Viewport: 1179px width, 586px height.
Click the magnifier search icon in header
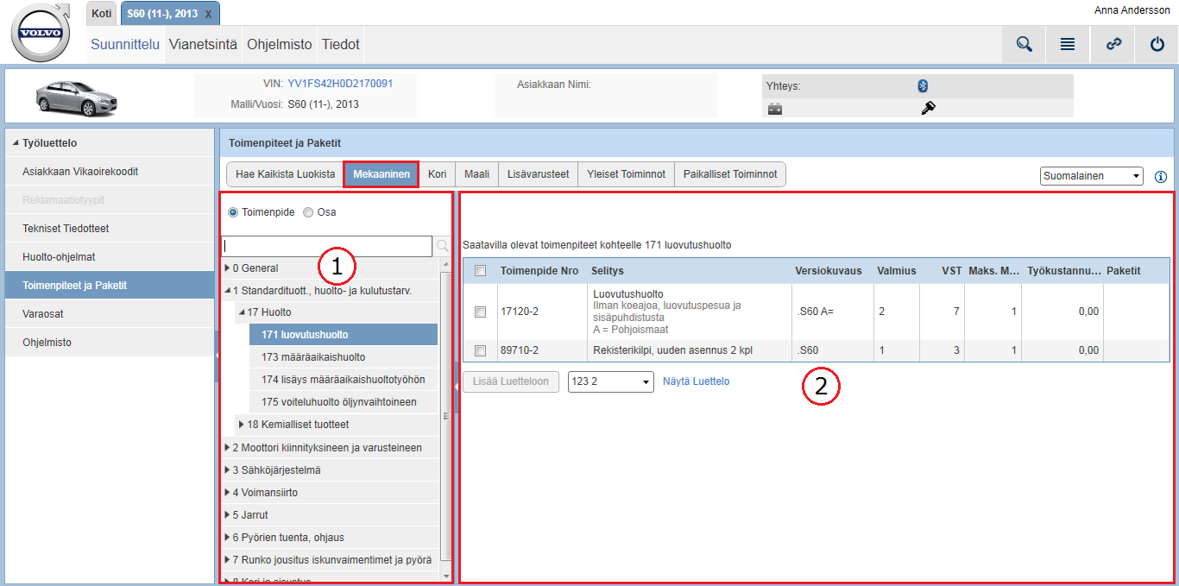(1024, 45)
